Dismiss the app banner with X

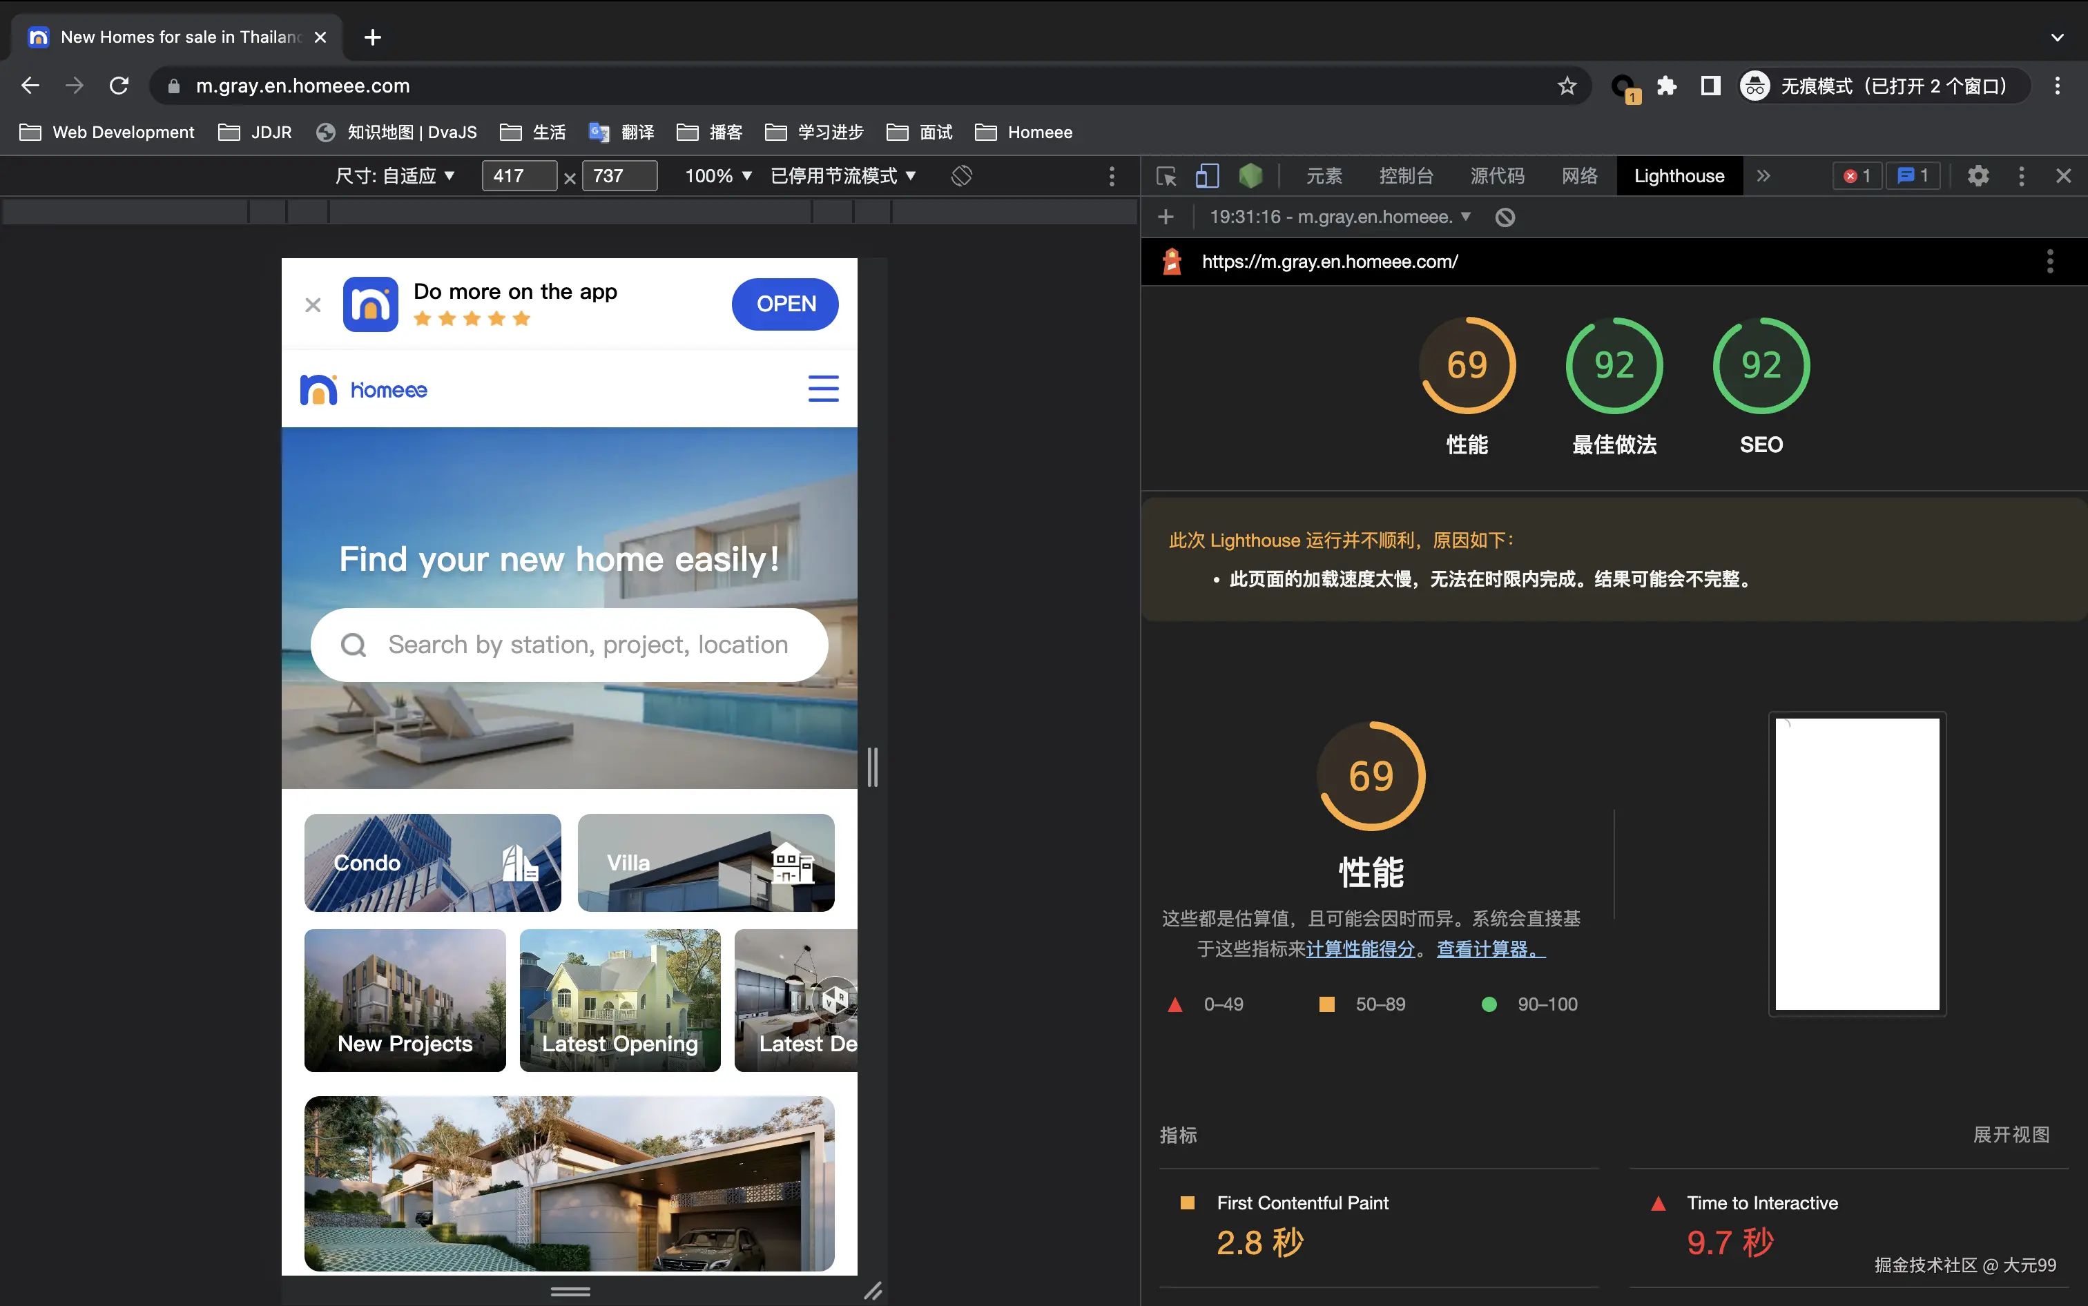[x=313, y=305]
